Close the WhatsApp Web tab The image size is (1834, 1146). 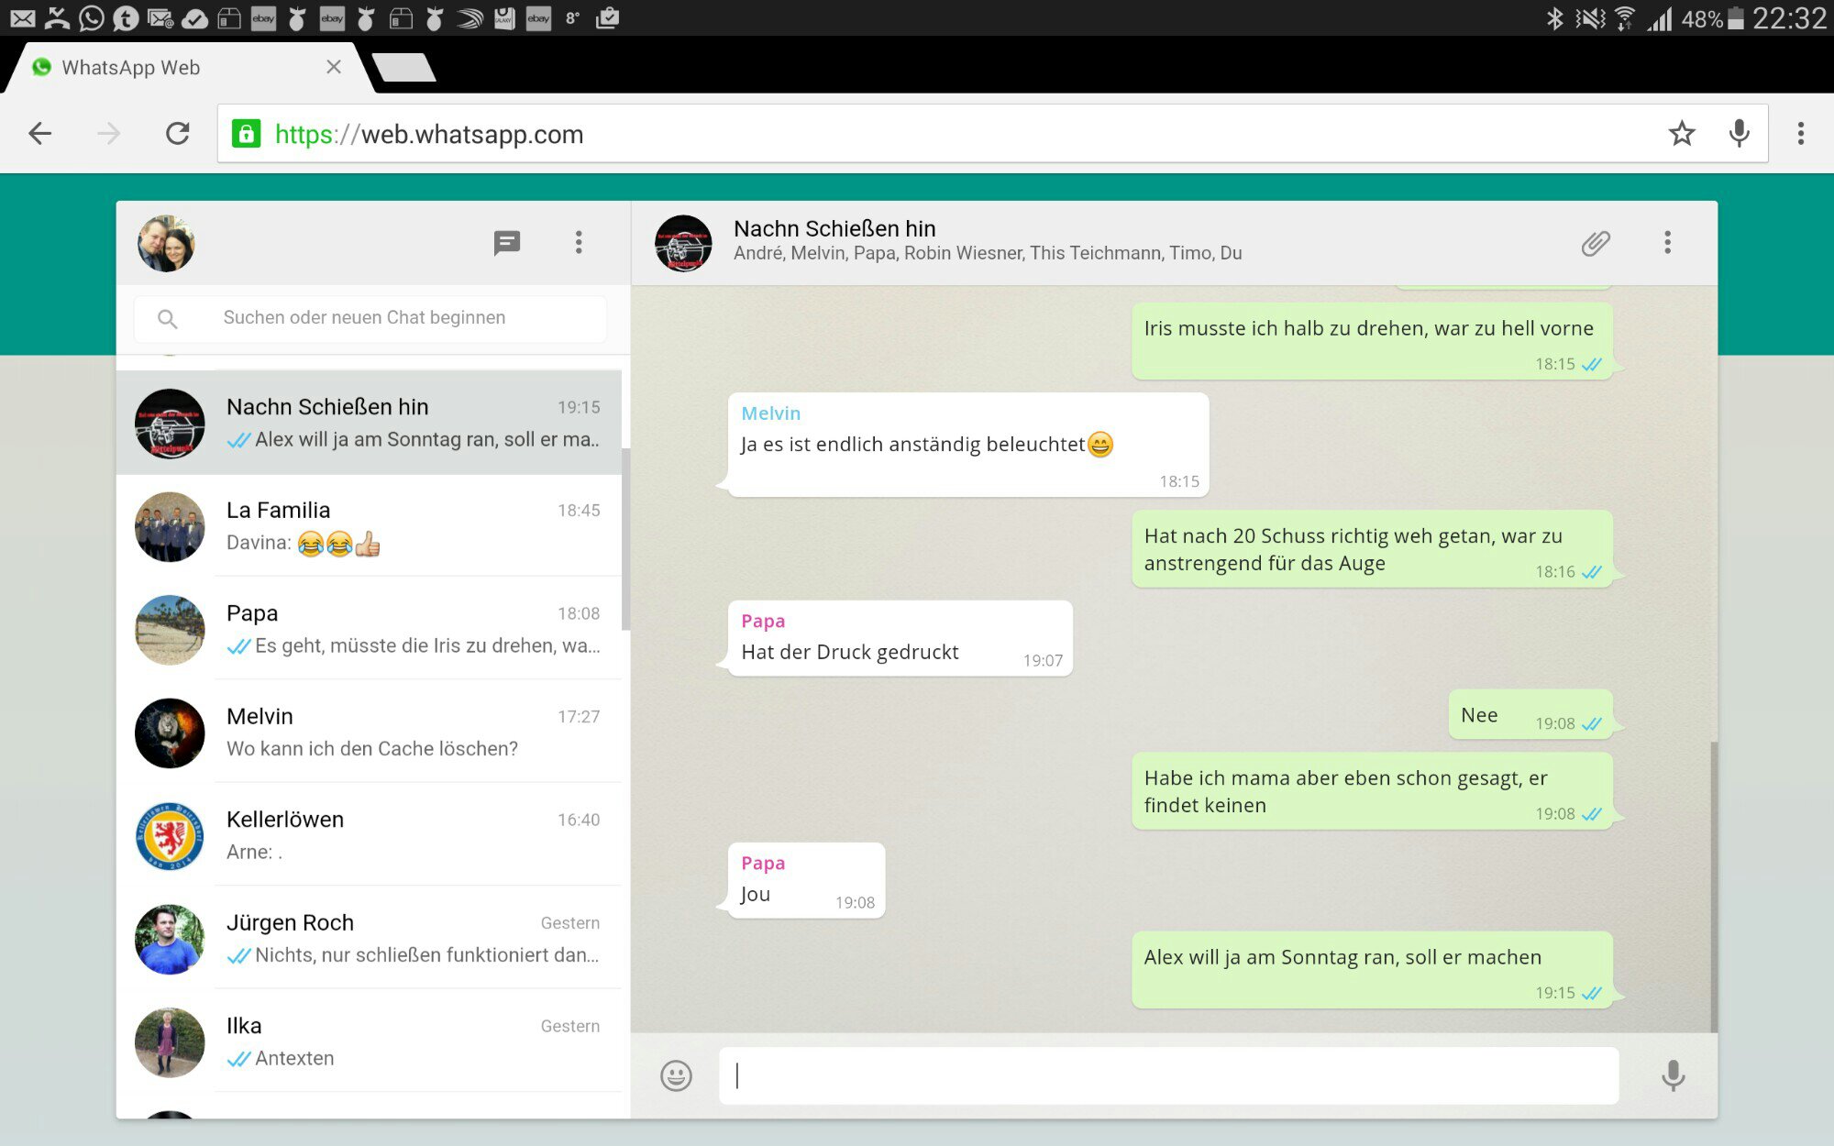(x=334, y=67)
